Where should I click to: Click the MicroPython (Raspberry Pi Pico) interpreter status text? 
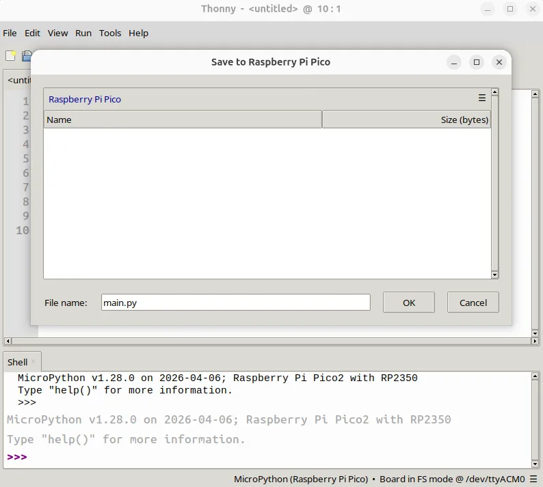[301, 479]
